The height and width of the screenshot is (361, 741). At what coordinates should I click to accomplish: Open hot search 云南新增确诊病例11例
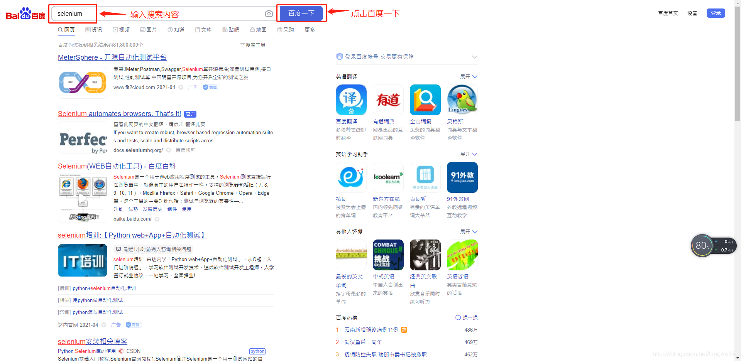(371, 330)
